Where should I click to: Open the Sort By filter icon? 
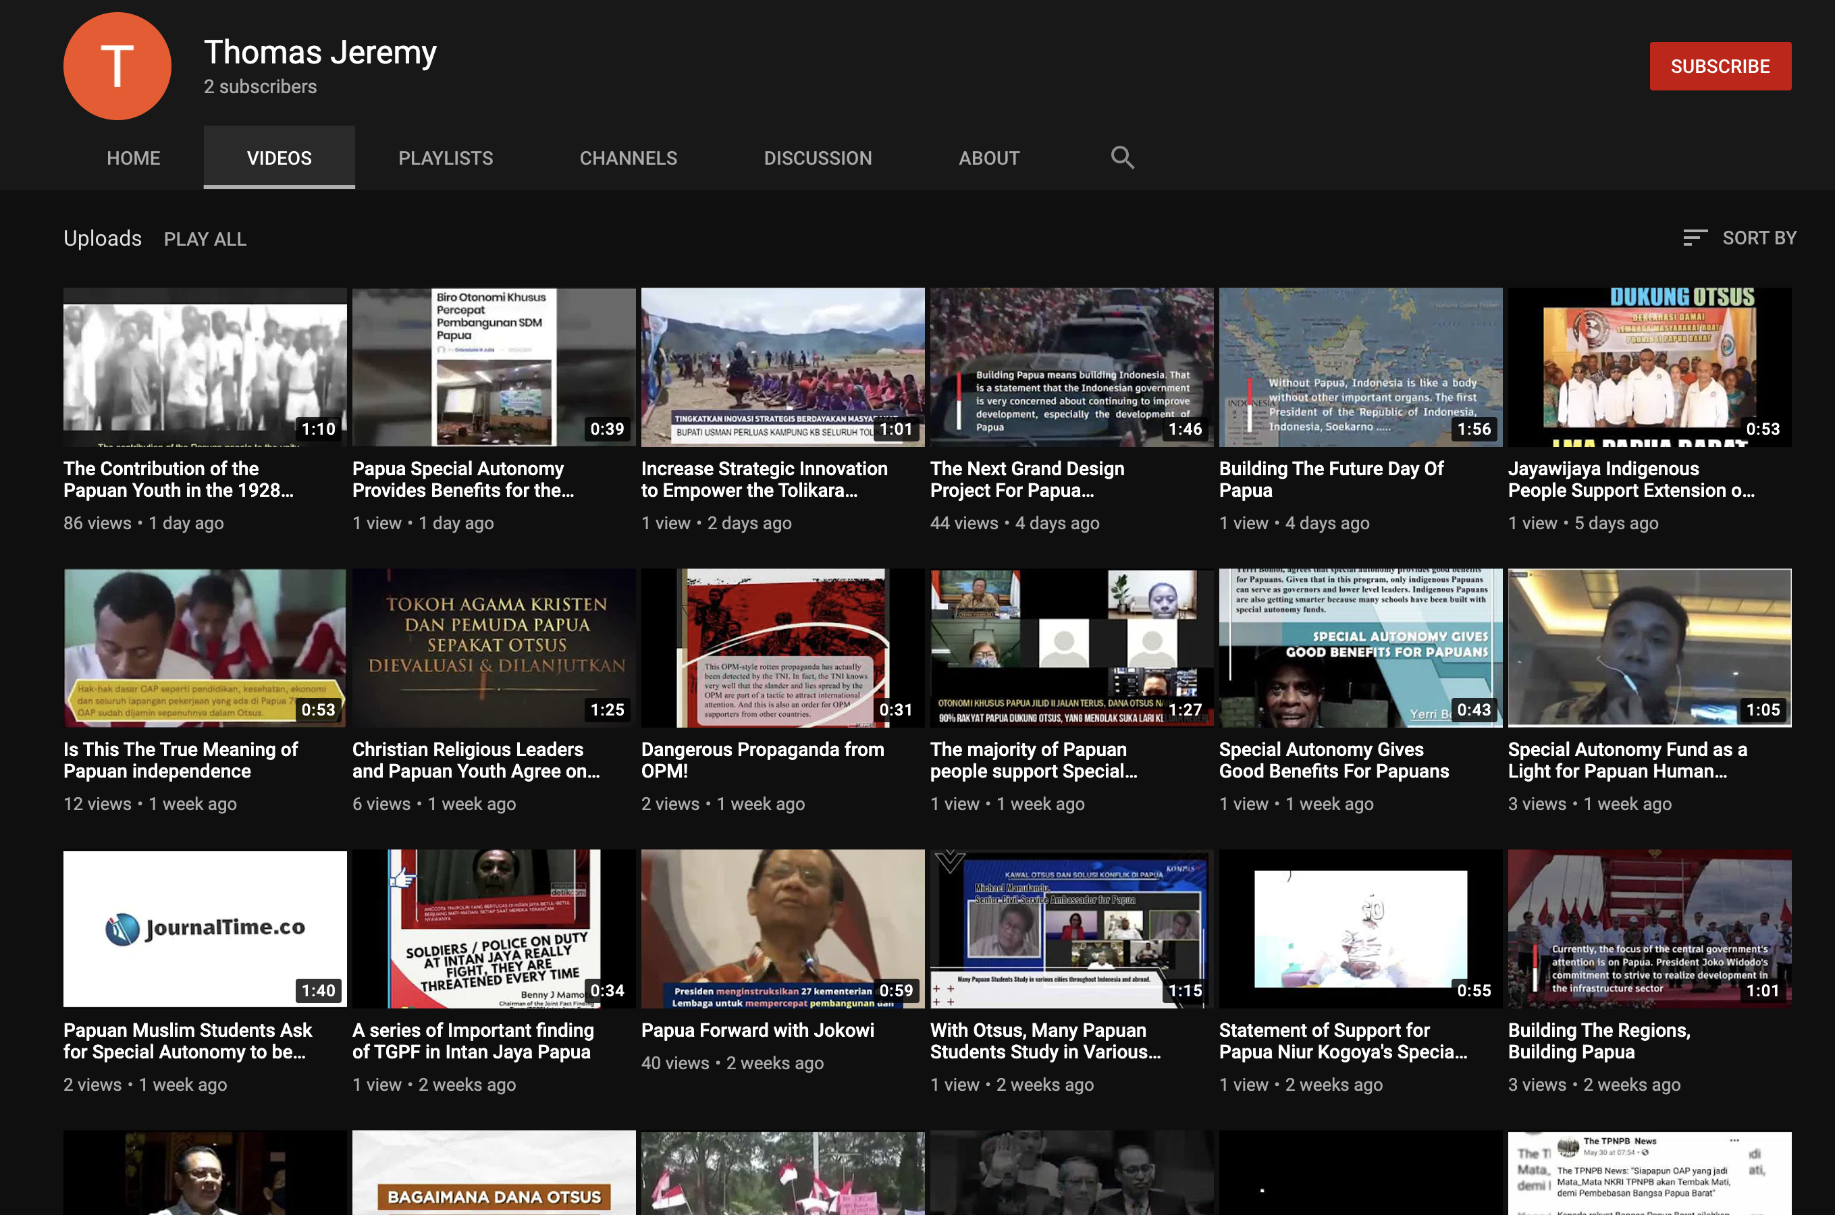1695,238
